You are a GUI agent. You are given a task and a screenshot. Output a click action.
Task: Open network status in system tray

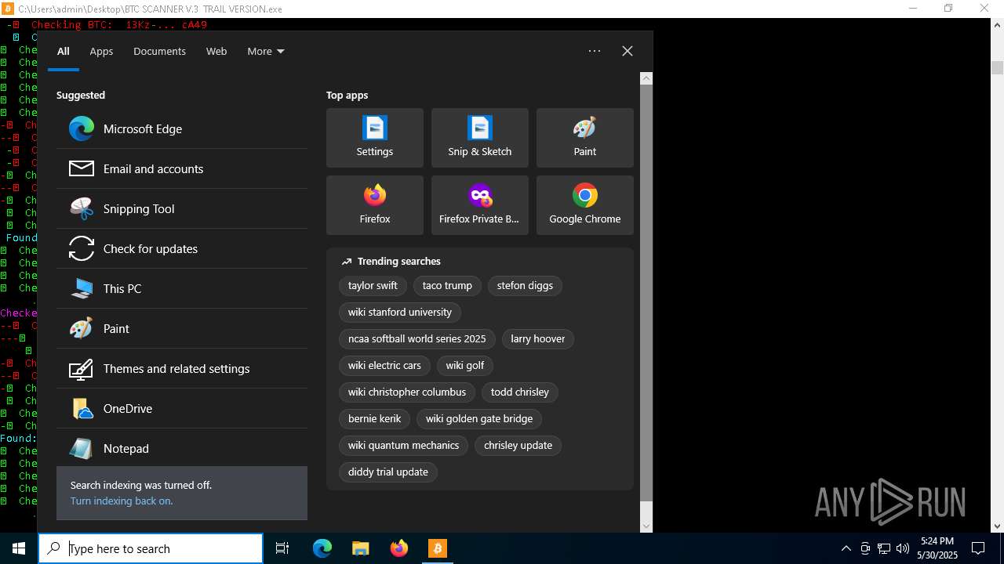884,548
